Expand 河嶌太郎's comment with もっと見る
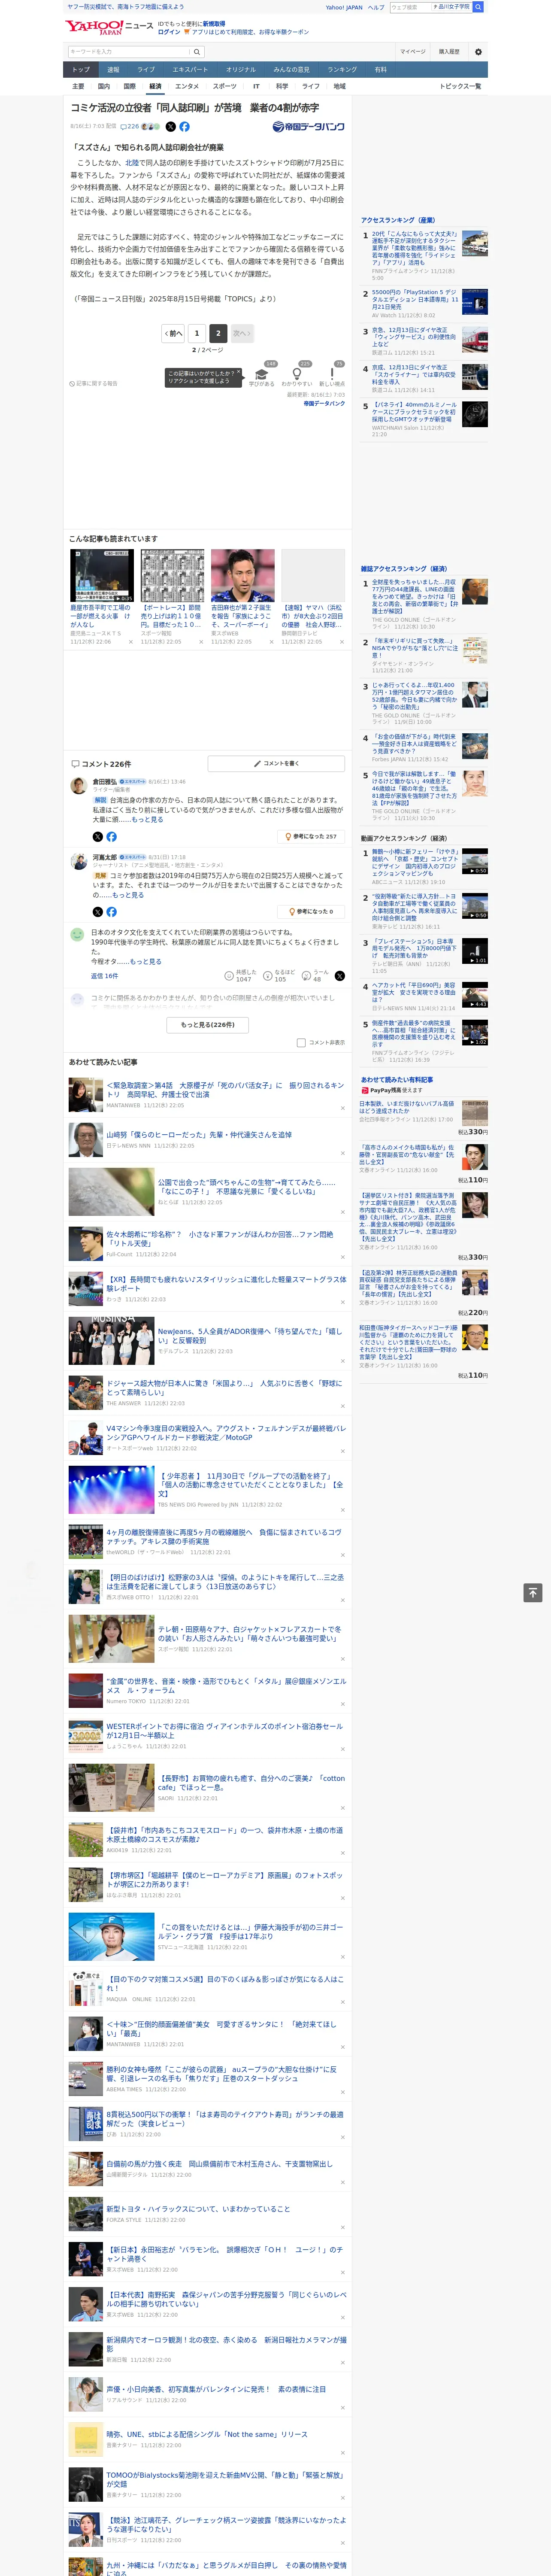This screenshot has width=551, height=2576. click(x=128, y=895)
